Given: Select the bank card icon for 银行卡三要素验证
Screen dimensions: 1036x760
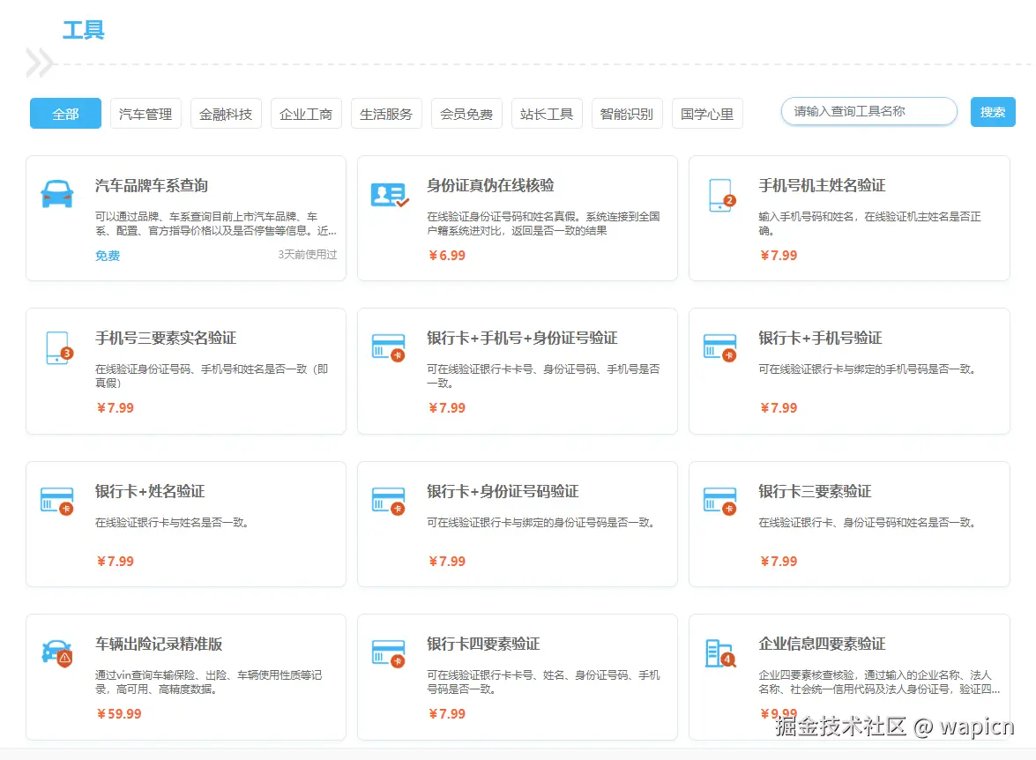Looking at the screenshot, I should coord(719,501).
